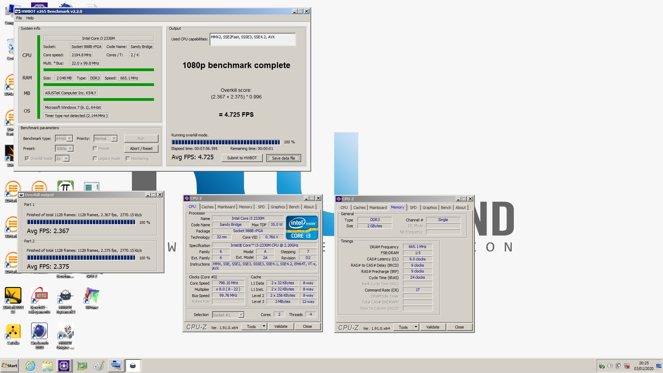Click the Used CPU capabilities text box

click(252, 39)
